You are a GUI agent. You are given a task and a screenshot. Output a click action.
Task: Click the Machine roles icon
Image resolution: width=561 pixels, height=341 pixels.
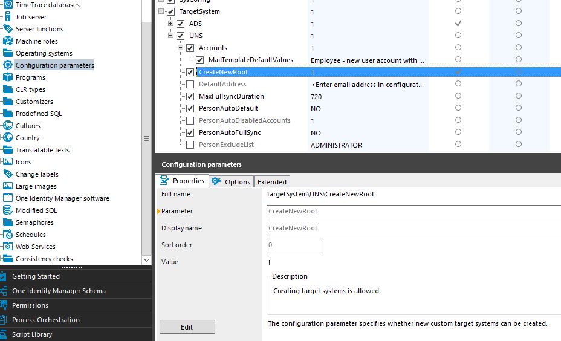click(7, 41)
